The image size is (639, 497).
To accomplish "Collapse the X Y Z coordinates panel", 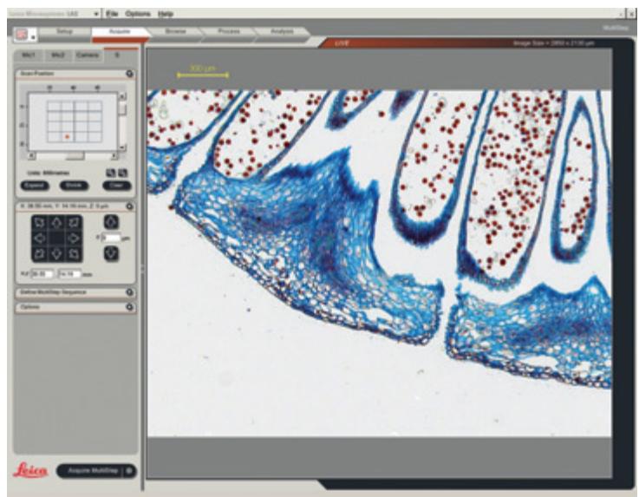I will coord(129,206).
